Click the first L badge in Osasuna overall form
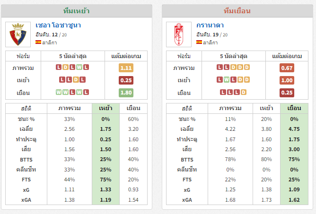Screen dimensions: 316x214 (x=59, y=67)
